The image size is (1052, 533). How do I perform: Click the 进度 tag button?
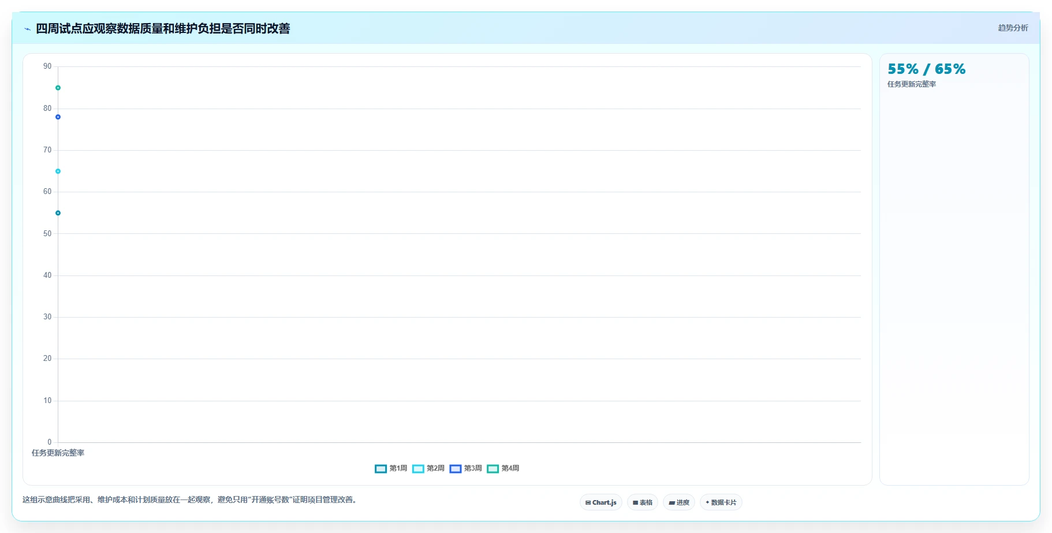679,502
